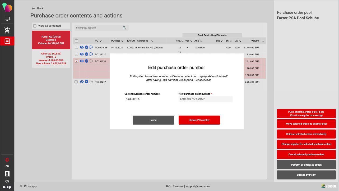
Task: Click Cancel in the edit dialog
Action: 153,120
